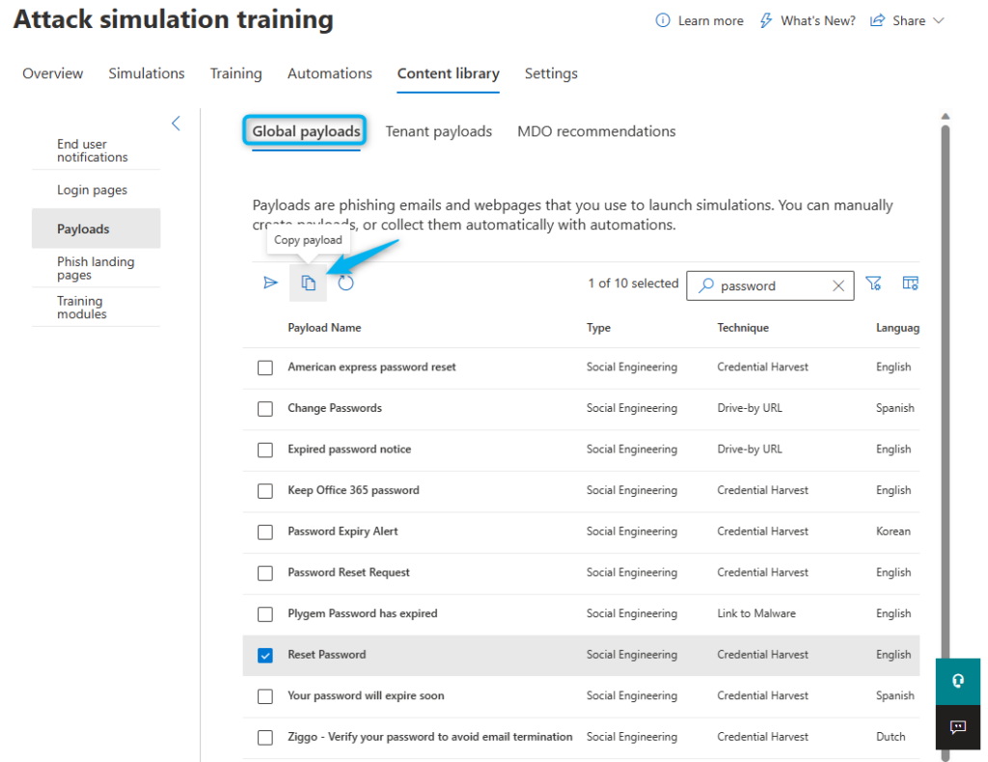Uncheck the Reset Password checkbox
The height and width of the screenshot is (762, 988).
tap(265, 655)
